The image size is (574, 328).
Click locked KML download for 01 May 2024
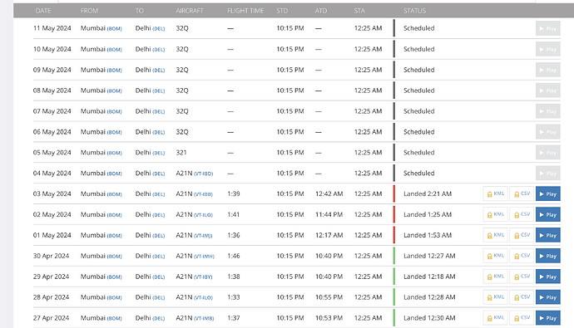(x=495, y=235)
